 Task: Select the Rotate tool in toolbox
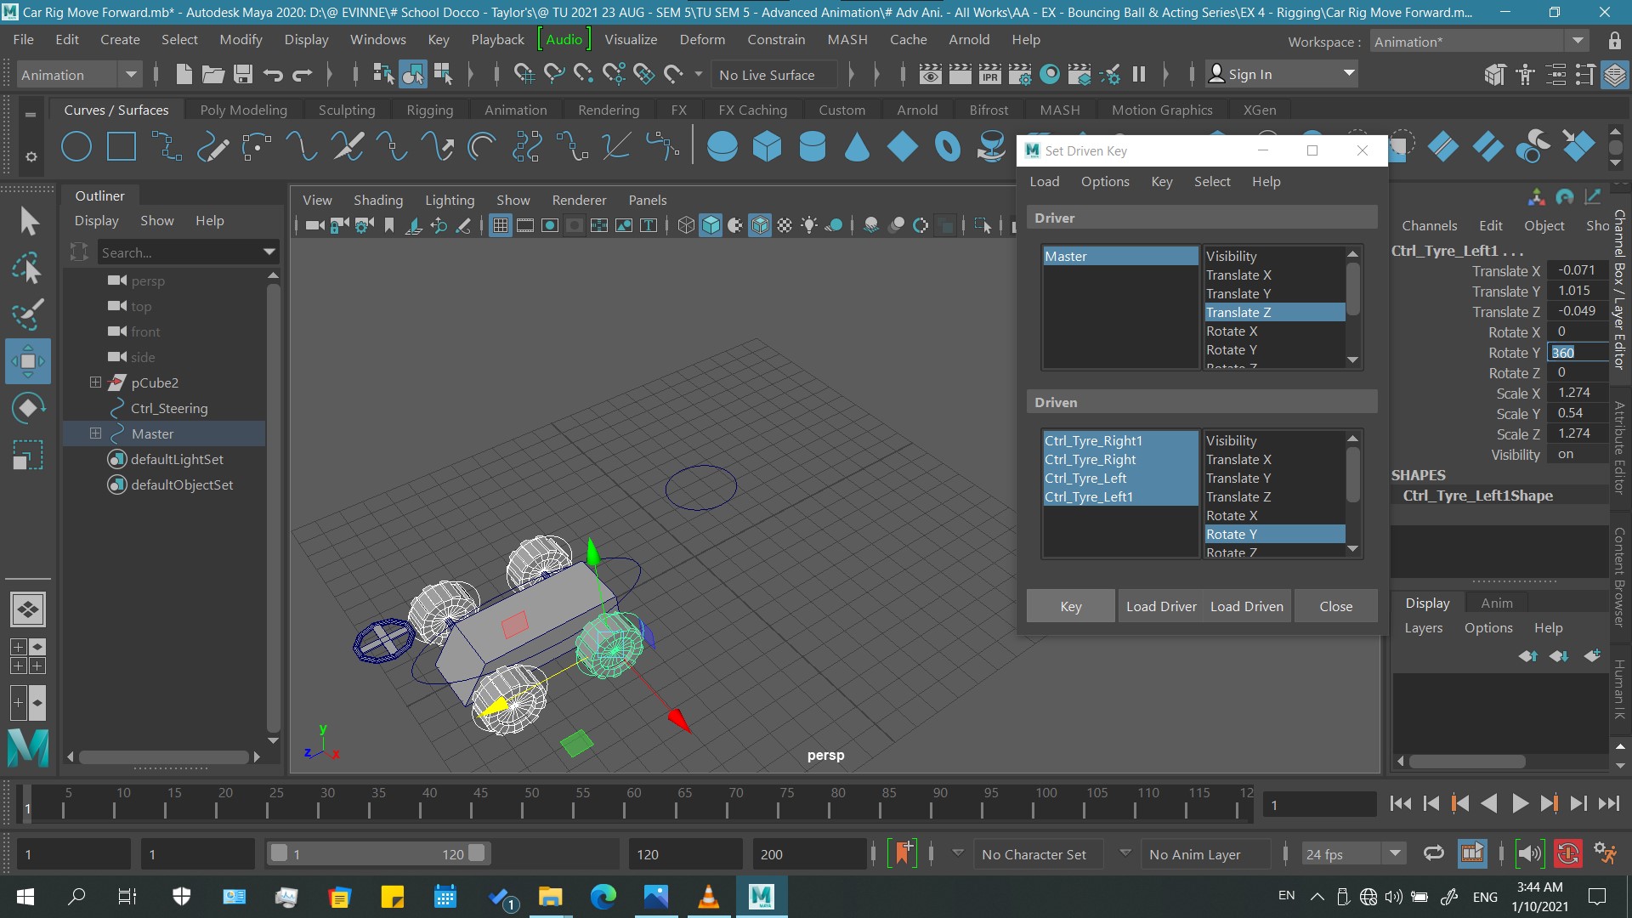tap(28, 409)
